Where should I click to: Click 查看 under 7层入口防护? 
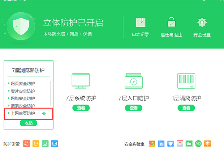click(134, 108)
